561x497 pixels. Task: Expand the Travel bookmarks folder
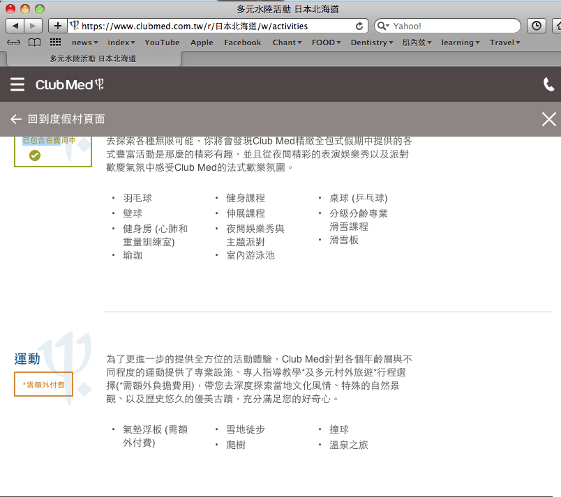(504, 43)
